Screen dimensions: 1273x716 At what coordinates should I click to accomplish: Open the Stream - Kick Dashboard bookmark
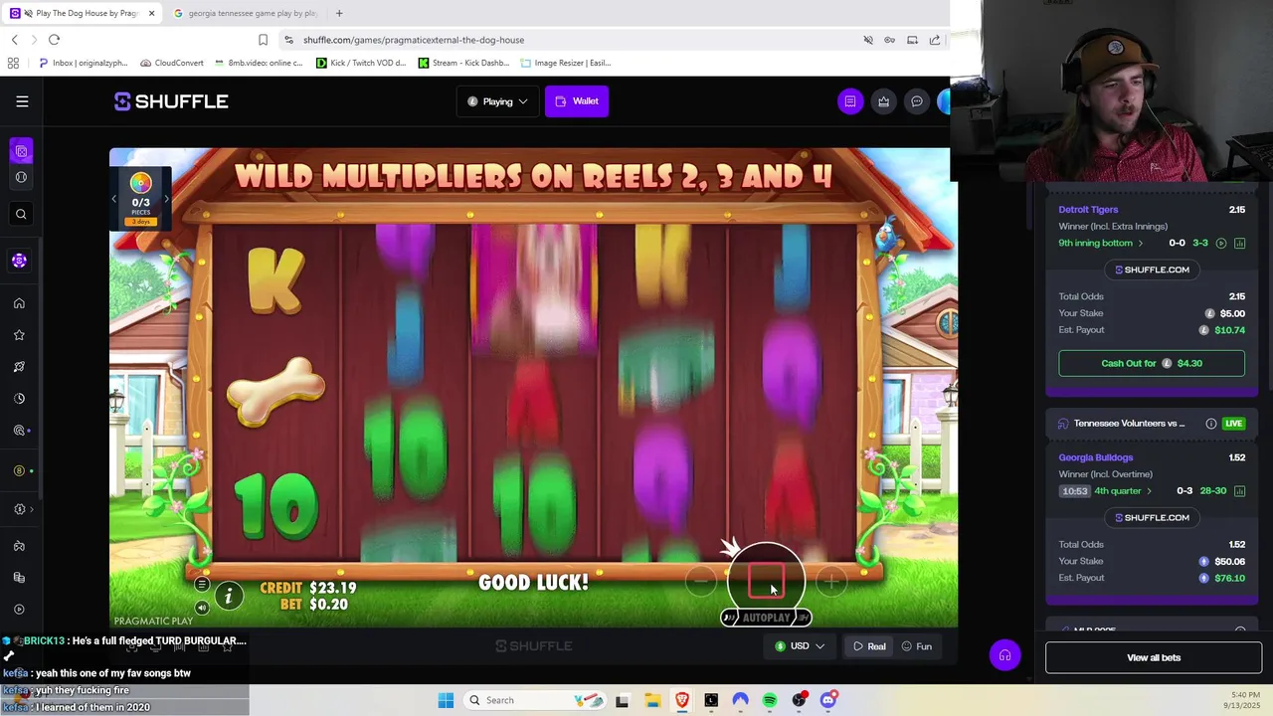tap(463, 63)
